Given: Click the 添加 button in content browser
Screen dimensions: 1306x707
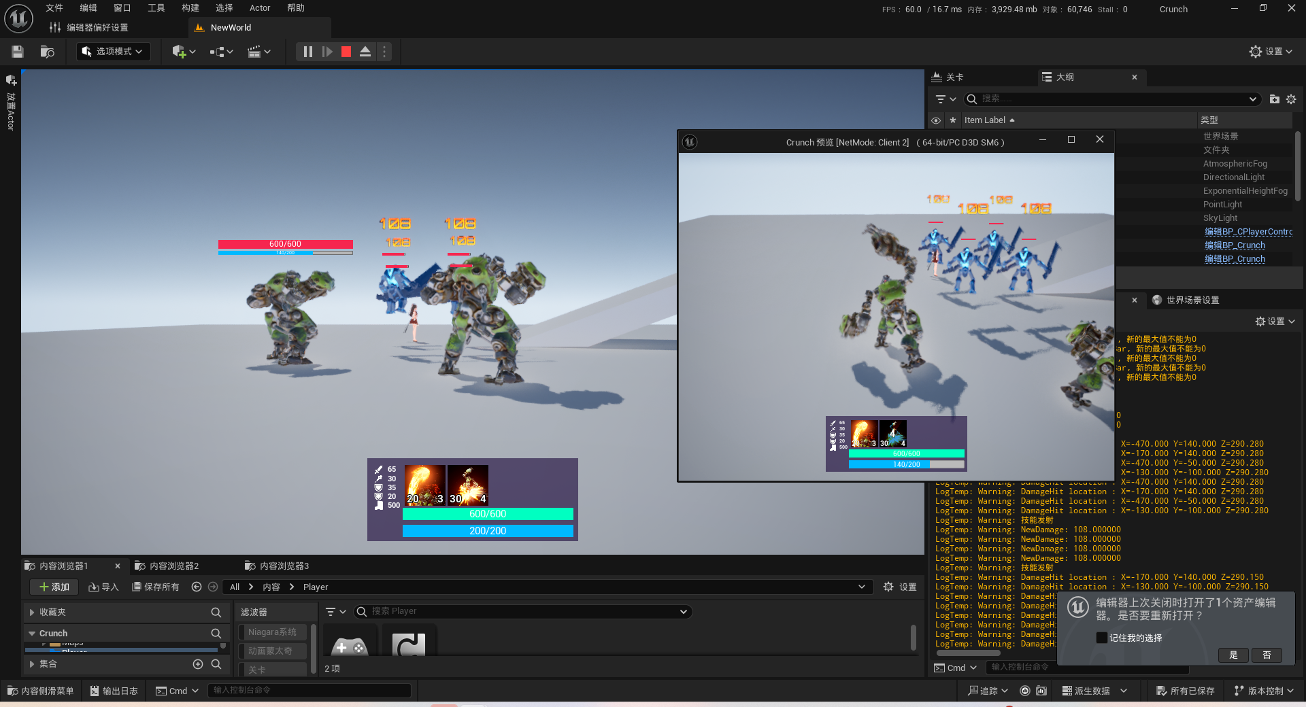Looking at the screenshot, I should click(54, 587).
